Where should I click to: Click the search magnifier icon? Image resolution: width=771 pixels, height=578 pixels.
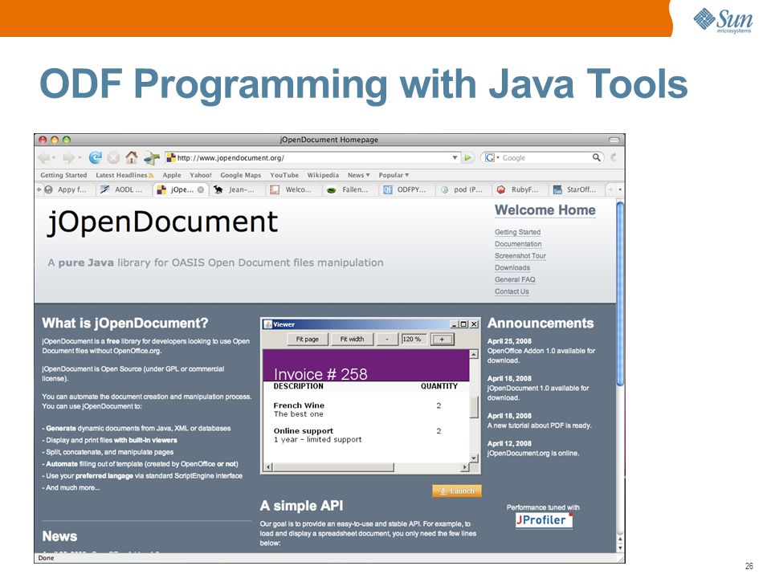coord(596,157)
